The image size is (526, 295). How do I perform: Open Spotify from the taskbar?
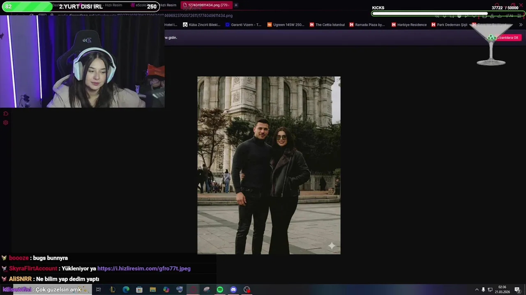pyautogui.click(x=220, y=290)
